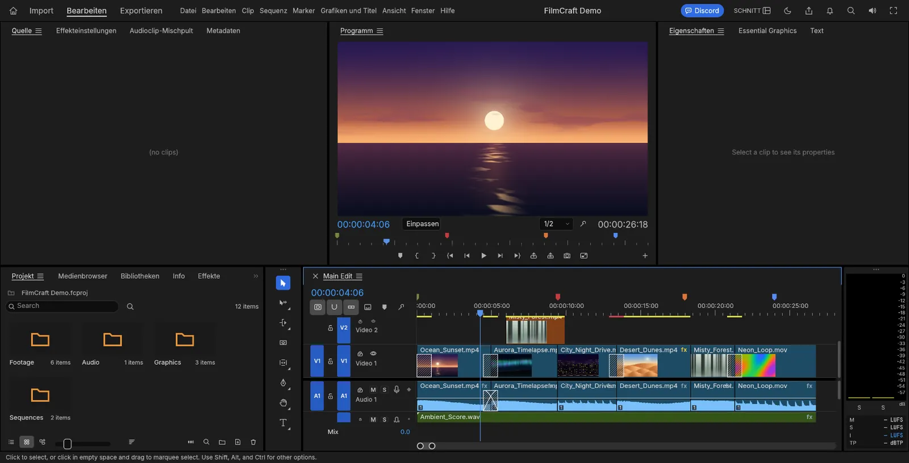Toggle snapping magnet in the timeline
This screenshot has width=909, height=463.
pyautogui.click(x=335, y=307)
